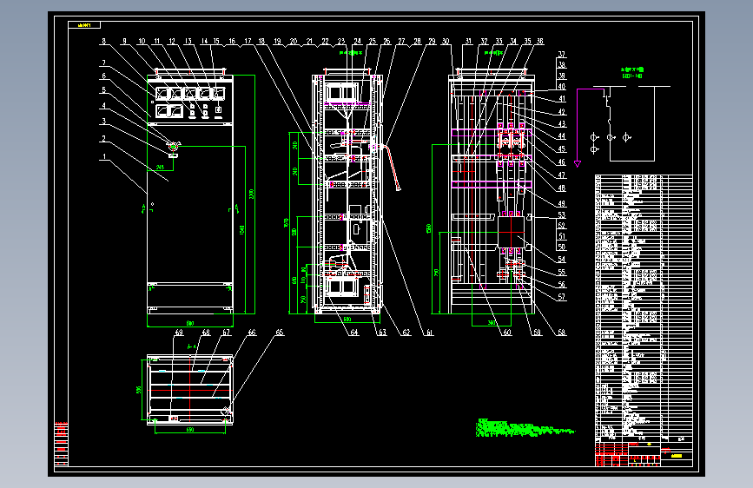Image resolution: width=753 pixels, height=488 pixels.
Task: Click callout number 68 above plan view
Action: point(206,333)
